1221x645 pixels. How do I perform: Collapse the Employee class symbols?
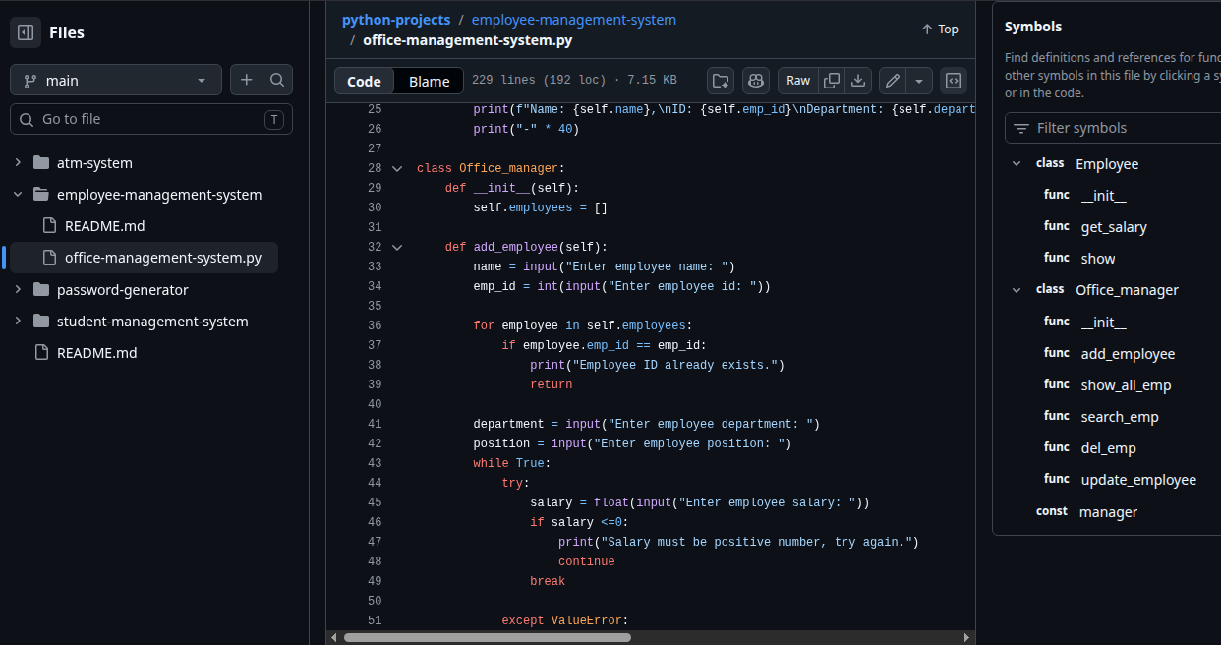click(x=1017, y=164)
